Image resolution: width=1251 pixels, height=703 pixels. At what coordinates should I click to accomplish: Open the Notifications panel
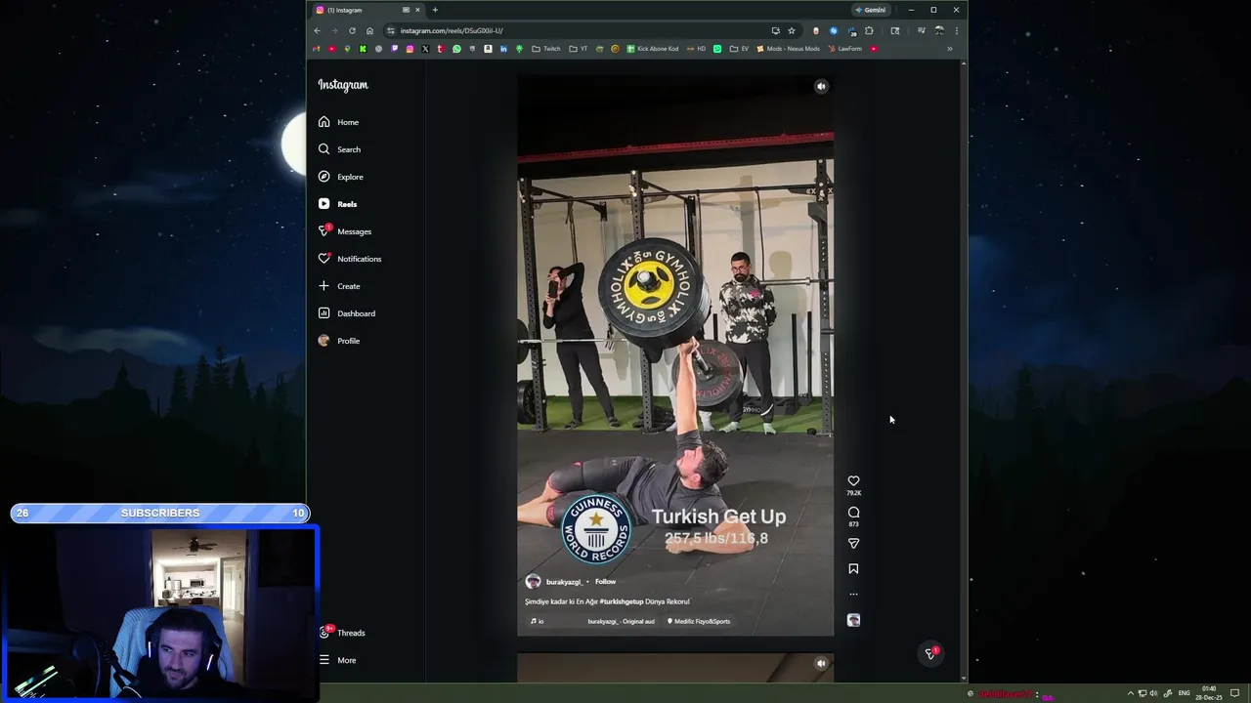(x=349, y=259)
